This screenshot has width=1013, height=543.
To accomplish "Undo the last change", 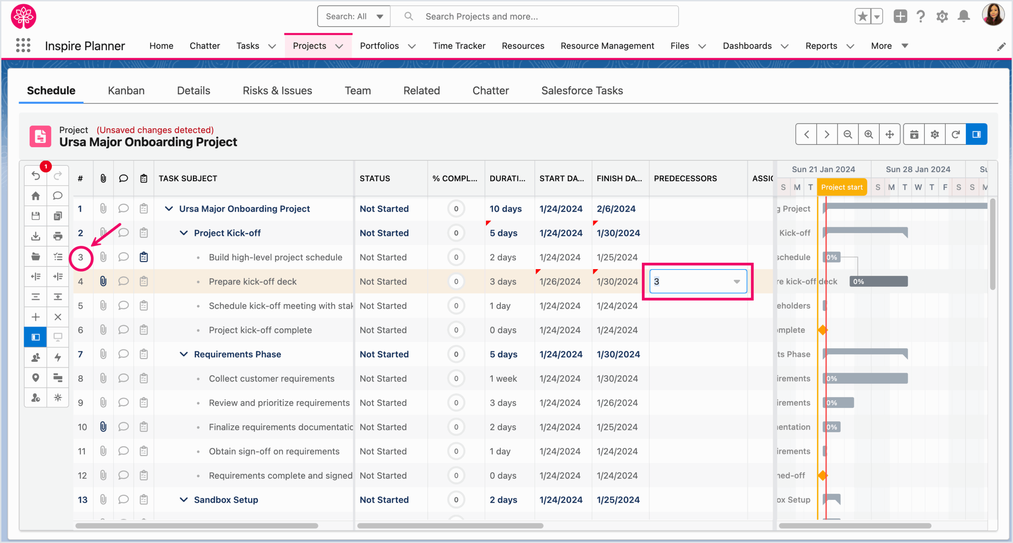I will tap(35, 175).
